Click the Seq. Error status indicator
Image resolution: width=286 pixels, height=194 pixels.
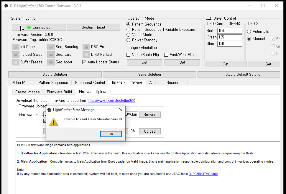pyautogui.click(x=51, y=55)
